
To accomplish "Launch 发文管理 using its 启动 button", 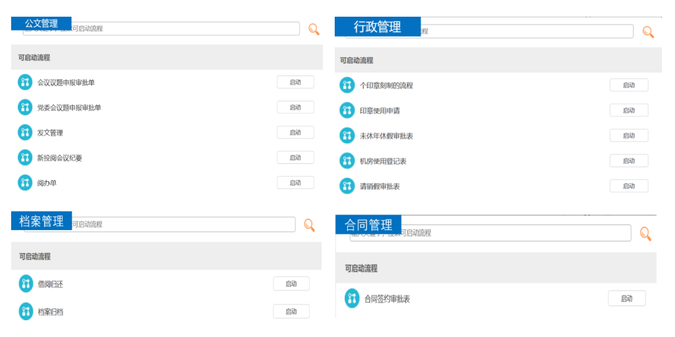I will click(295, 132).
